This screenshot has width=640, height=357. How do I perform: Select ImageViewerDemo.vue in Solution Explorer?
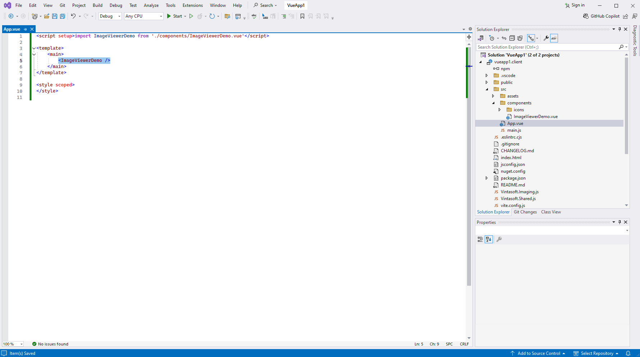click(535, 117)
